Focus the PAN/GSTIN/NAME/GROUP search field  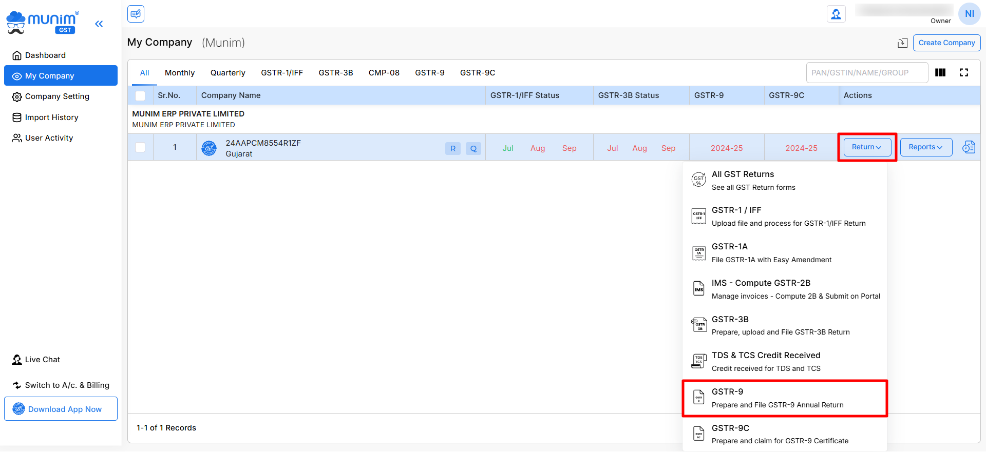(867, 73)
